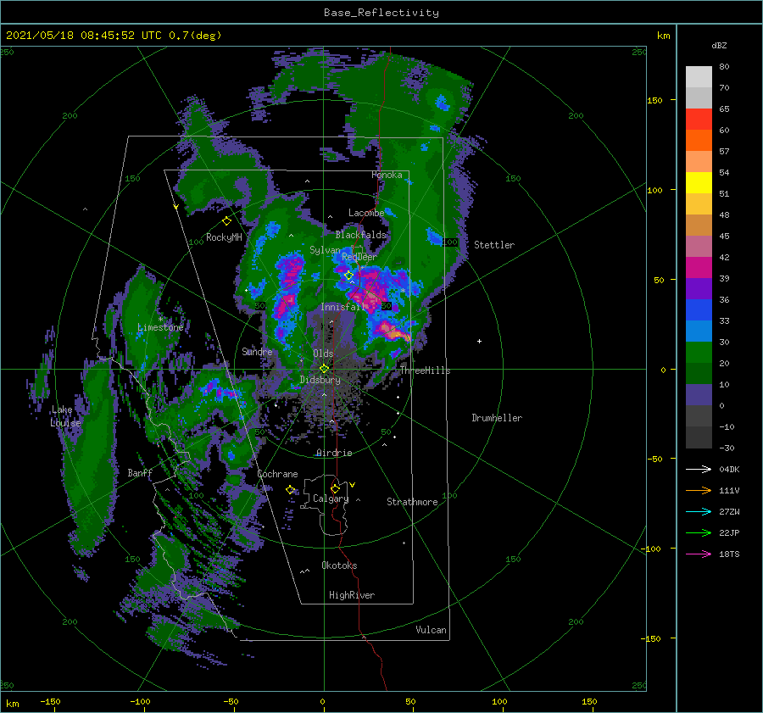Click the Airdrie label
The height and width of the screenshot is (713, 763).
[334, 453]
